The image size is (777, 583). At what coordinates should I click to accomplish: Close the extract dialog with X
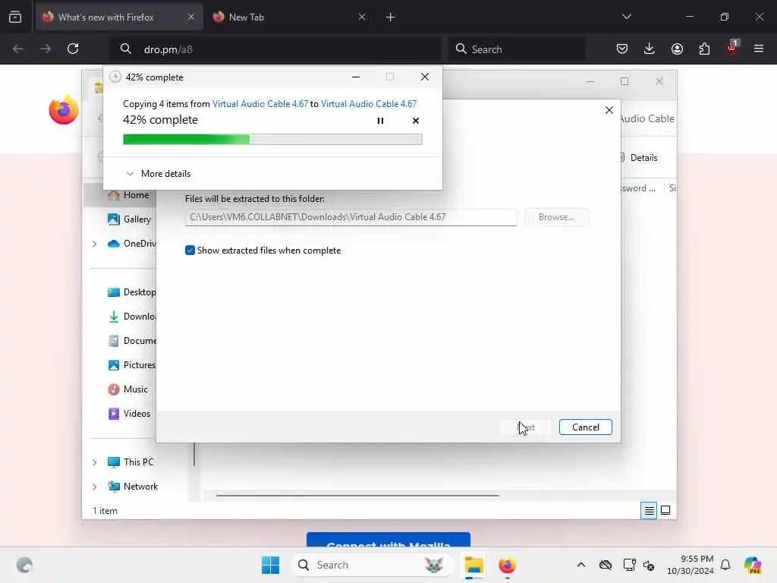point(609,110)
